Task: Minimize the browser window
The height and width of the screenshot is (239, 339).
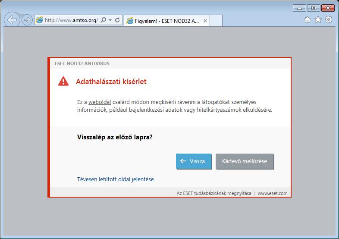Action: click(299, 8)
